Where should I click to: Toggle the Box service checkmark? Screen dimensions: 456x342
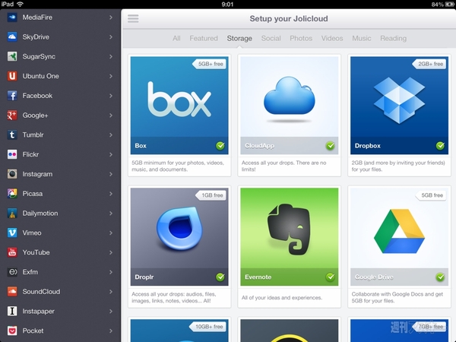click(x=220, y=145)
